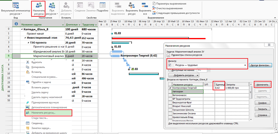Image resolution: width=278 pixels, height=134 pixels.
Task: Click Назначить button in dialog
Action: pyautogui.click(x=263, y=85)
